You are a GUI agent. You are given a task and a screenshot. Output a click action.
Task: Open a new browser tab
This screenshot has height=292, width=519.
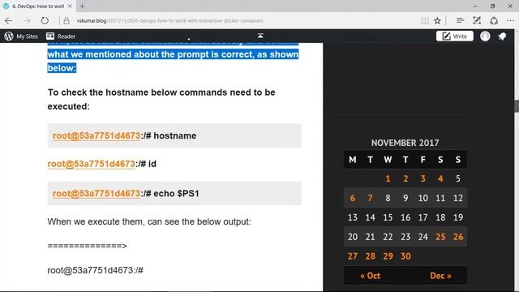pyautogui.click(x=82, y=6)
